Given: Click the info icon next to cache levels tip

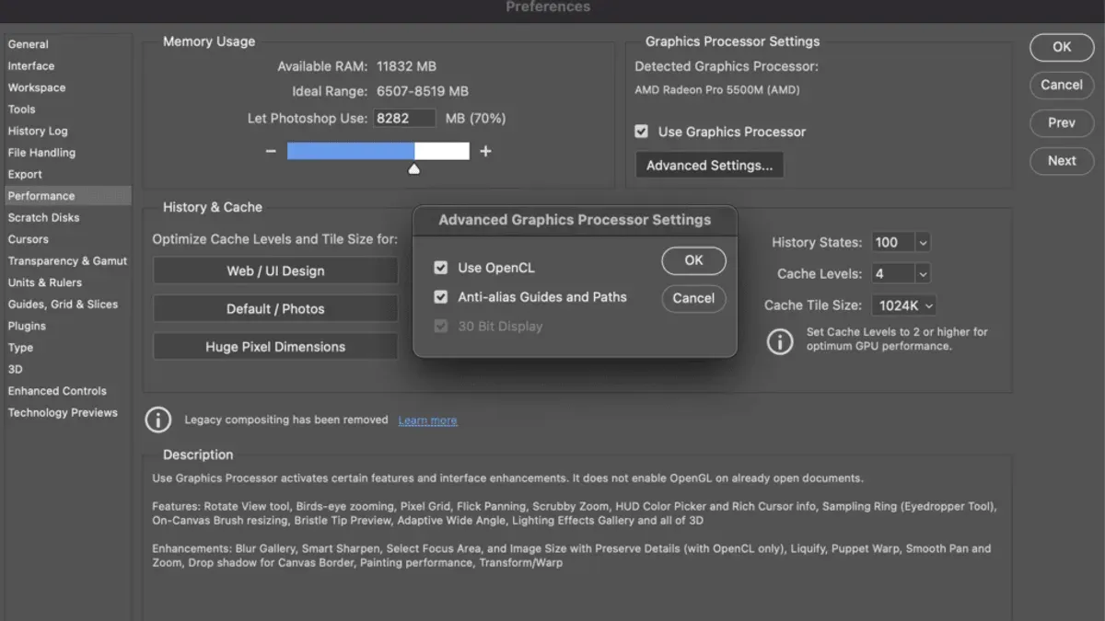Looking at the screenshot, I should 780,342.
